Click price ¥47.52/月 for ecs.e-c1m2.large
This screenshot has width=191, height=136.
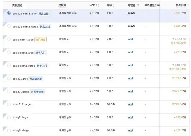point(180,52)
